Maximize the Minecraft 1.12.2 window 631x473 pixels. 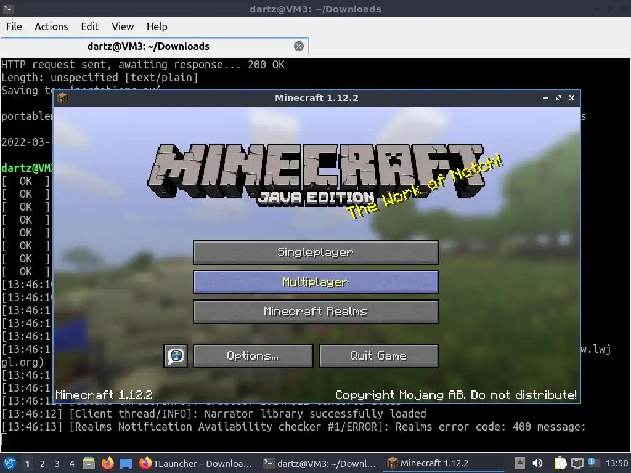[558, 98]
